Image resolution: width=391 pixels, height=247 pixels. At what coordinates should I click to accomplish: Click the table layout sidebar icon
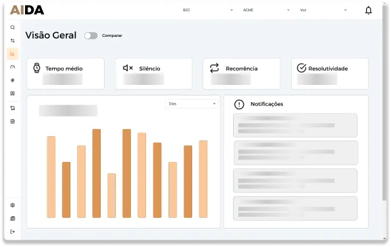click(x=13, y=219)
